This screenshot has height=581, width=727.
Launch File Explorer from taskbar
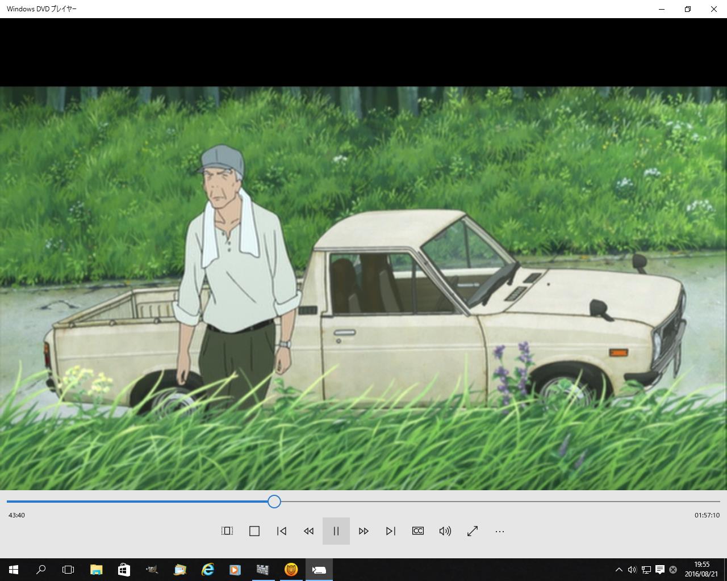tap(96, 570)
